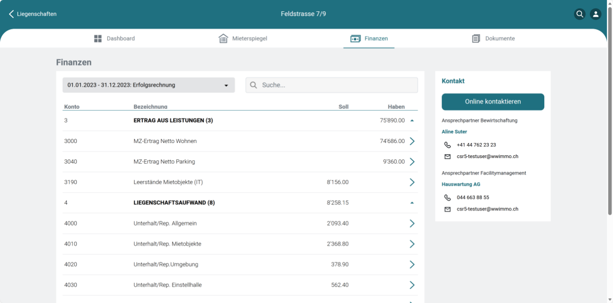Click Aline Suter's email address
Viewport: 613px width, 303px height.
point(487,157)
